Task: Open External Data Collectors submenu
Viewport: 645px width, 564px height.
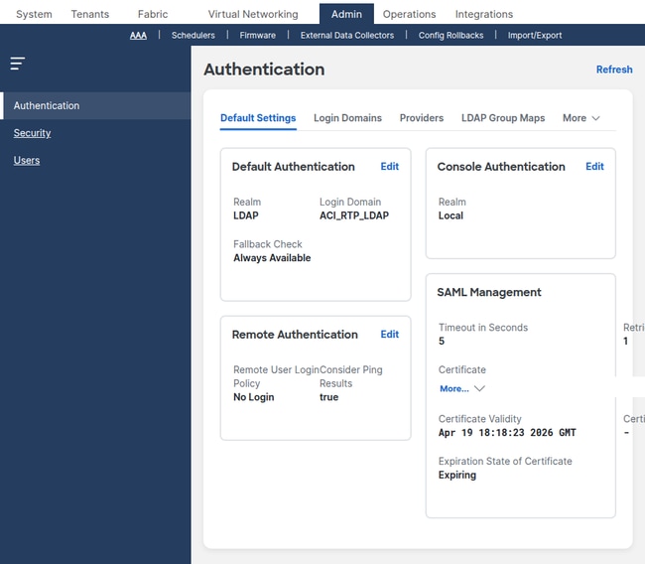Action: [x=347, y=36]
